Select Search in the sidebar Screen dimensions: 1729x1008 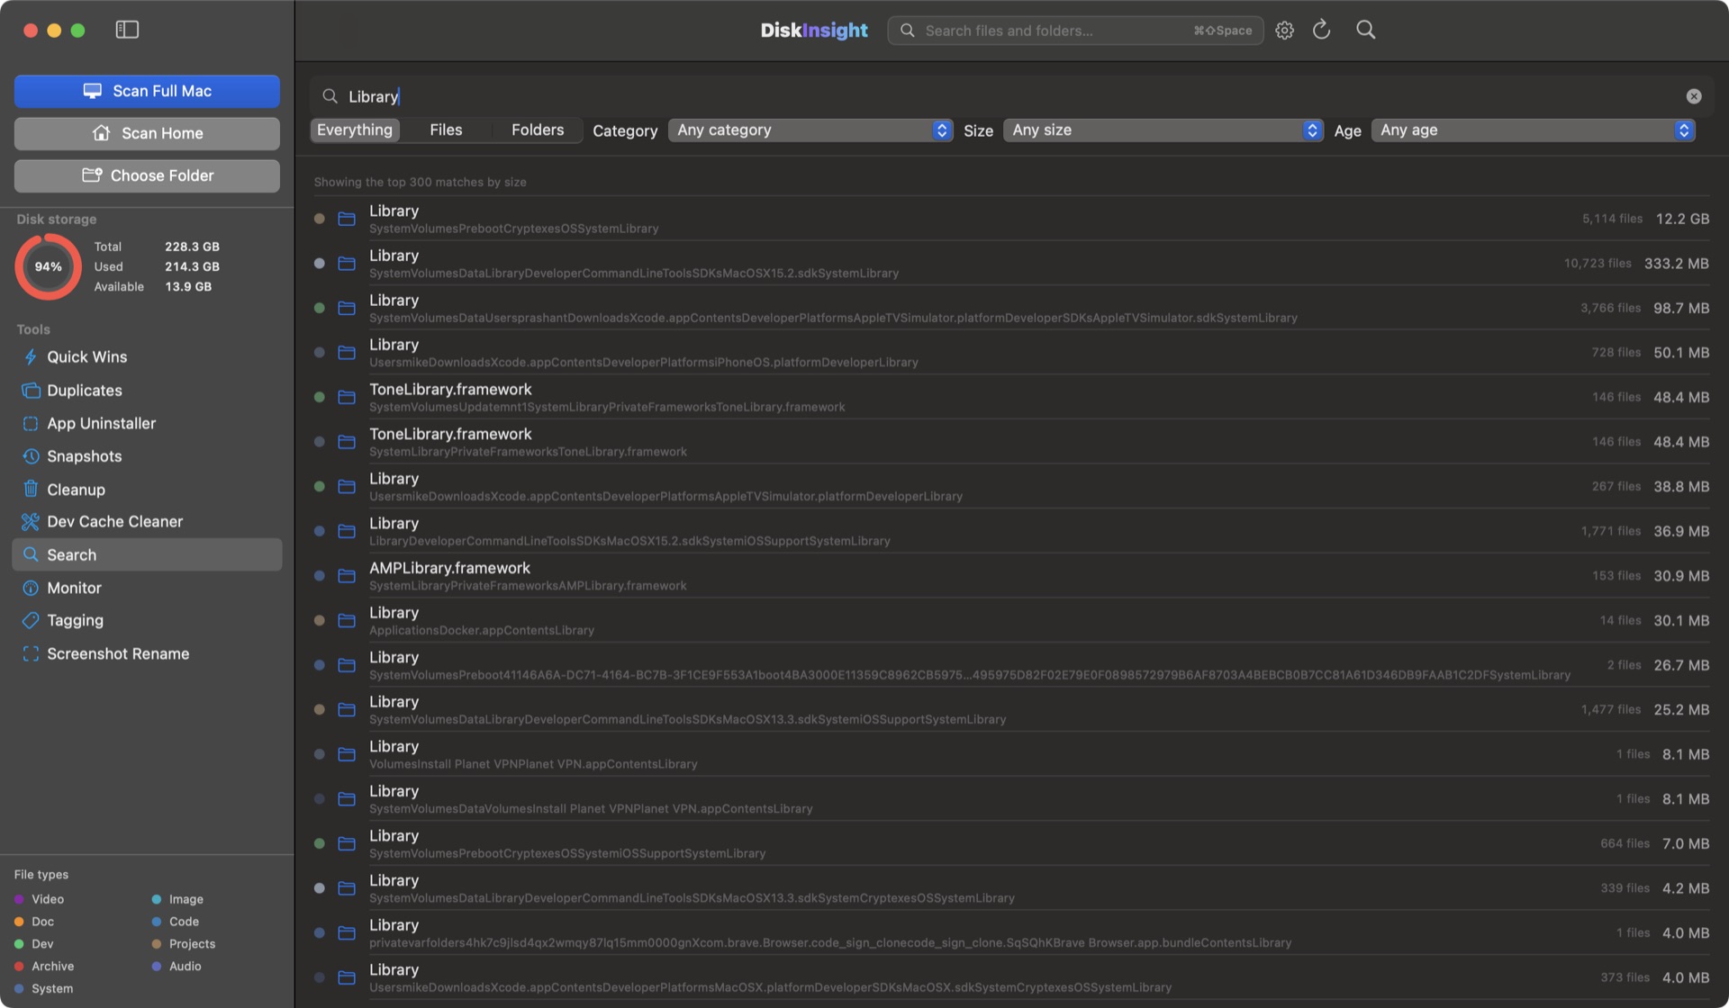click(x=147, y=555)
